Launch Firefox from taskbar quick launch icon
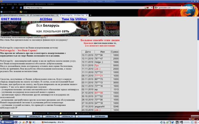This screenshot has width=199, height=124. click(30, 122)
